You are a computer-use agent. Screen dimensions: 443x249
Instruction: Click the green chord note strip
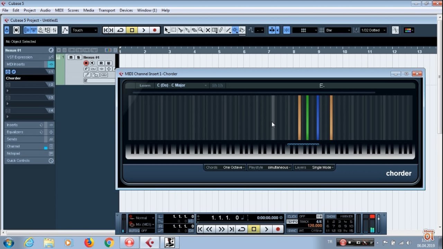pos(307,118)
